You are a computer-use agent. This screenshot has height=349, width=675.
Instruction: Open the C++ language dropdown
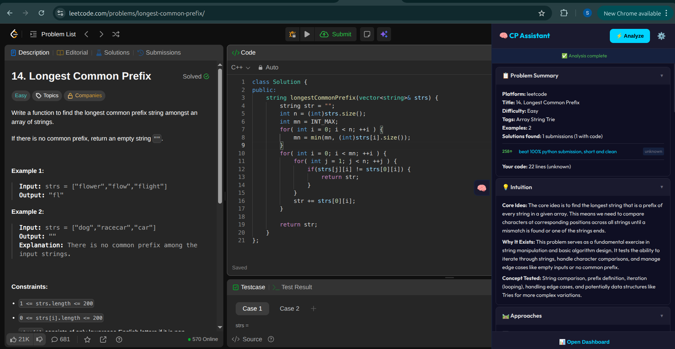click(x=241, y=67)
